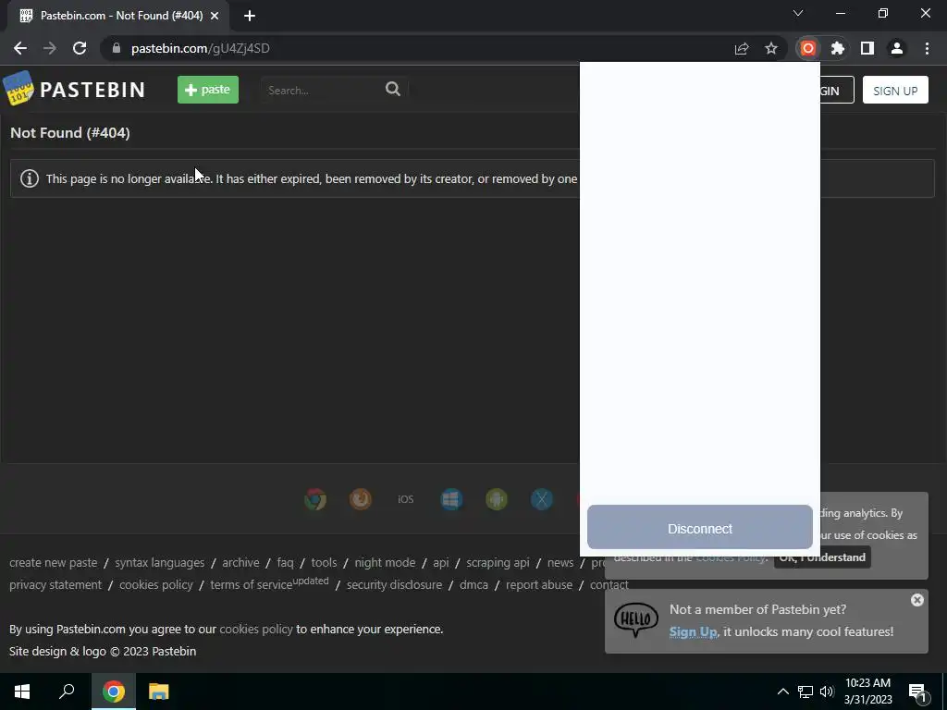Viewport: 947px width, 710px height.
Task: Show hidden system tray icons
Action: [782, 692]
